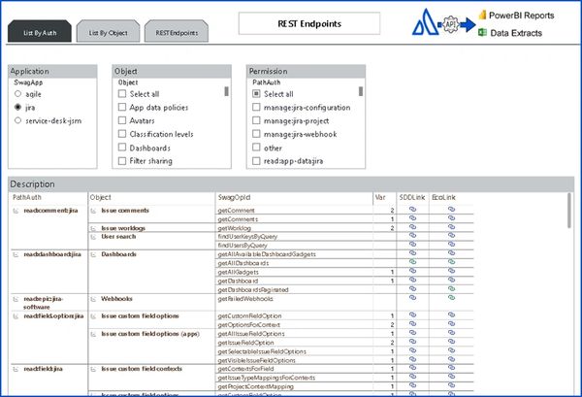Sort by the PathAuth column header

27,197
